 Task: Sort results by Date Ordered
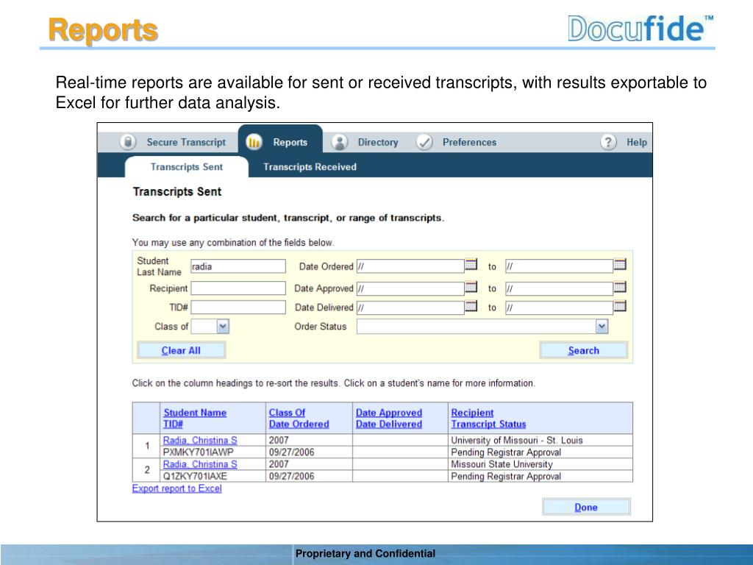(299, 424)
